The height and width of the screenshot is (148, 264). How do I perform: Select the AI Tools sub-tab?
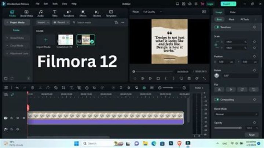click(x=245, y=19)
